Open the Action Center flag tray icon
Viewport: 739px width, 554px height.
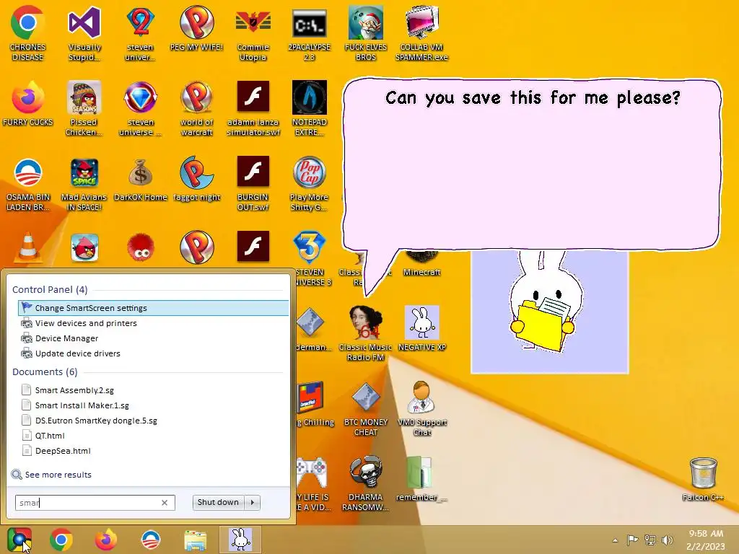[632, 540]
